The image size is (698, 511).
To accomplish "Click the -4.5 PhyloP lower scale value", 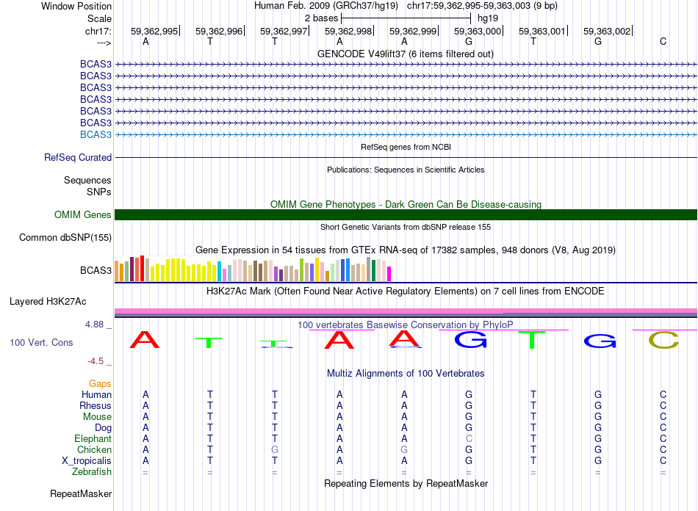I will coord(96,360).
